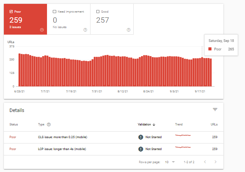
Task: Click the Trend column header
Action: (x=179, y=124)
